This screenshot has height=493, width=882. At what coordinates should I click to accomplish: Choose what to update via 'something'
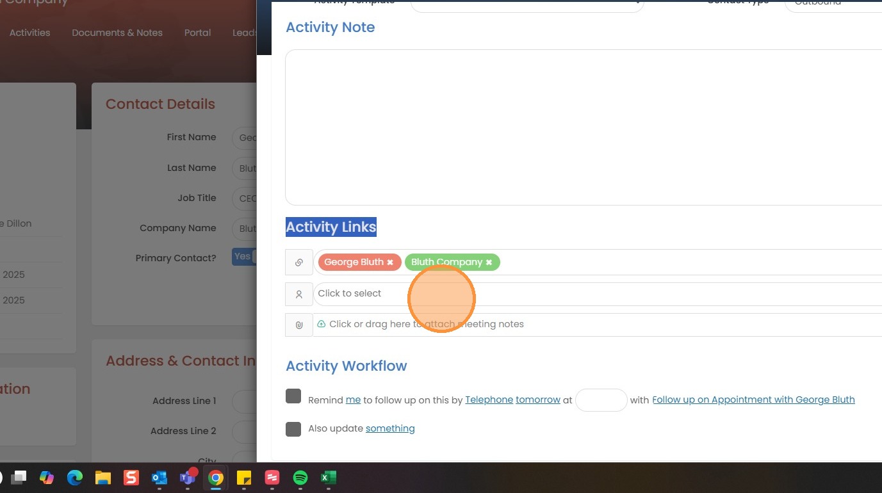point(390,428)
